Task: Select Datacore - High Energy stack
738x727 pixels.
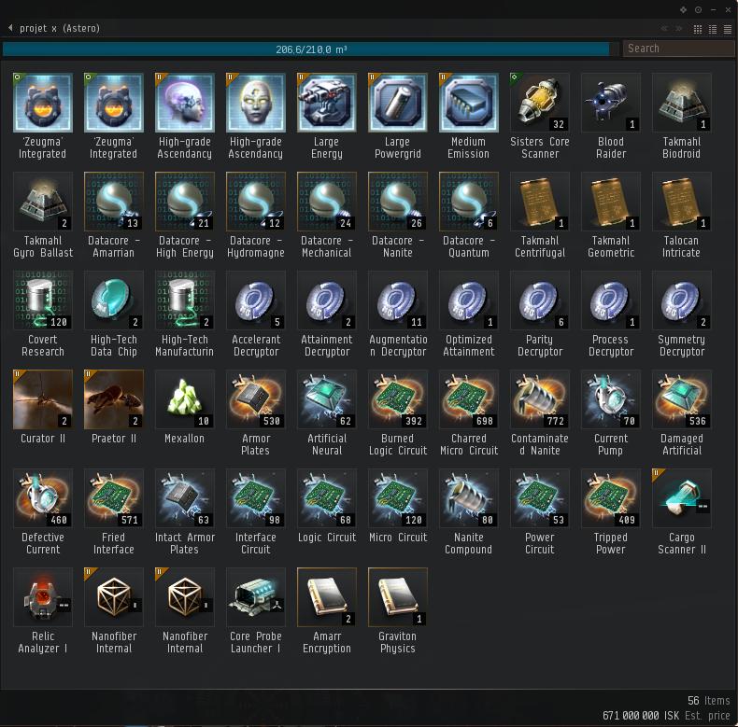Action: pos(185,202)
